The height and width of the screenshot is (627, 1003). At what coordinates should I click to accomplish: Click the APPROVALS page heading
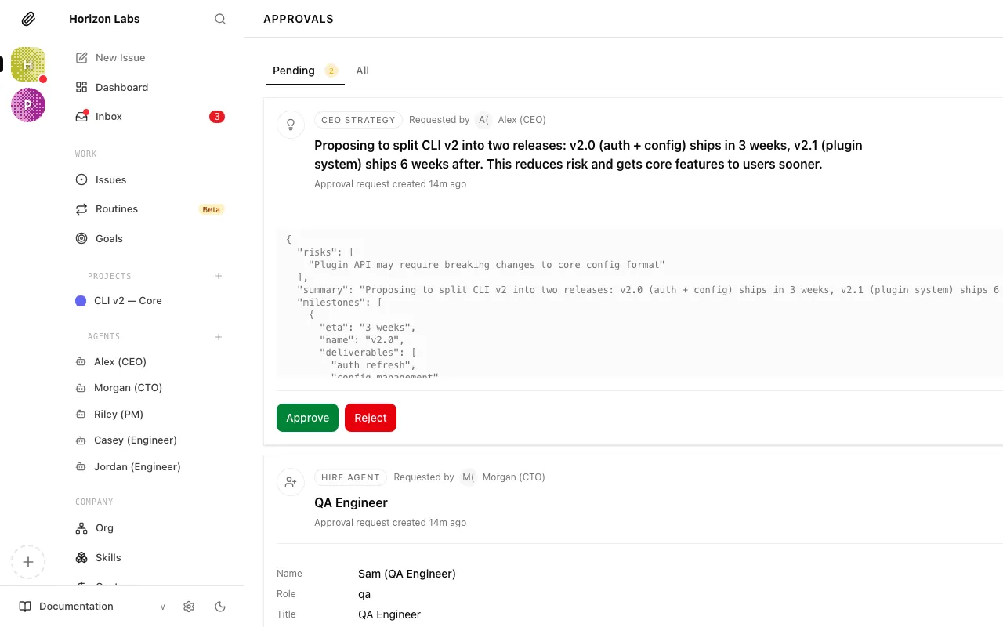coord(299,19)
